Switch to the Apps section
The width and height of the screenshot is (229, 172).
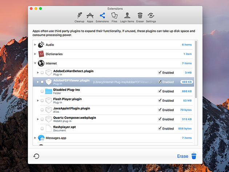tap(90, 17)
